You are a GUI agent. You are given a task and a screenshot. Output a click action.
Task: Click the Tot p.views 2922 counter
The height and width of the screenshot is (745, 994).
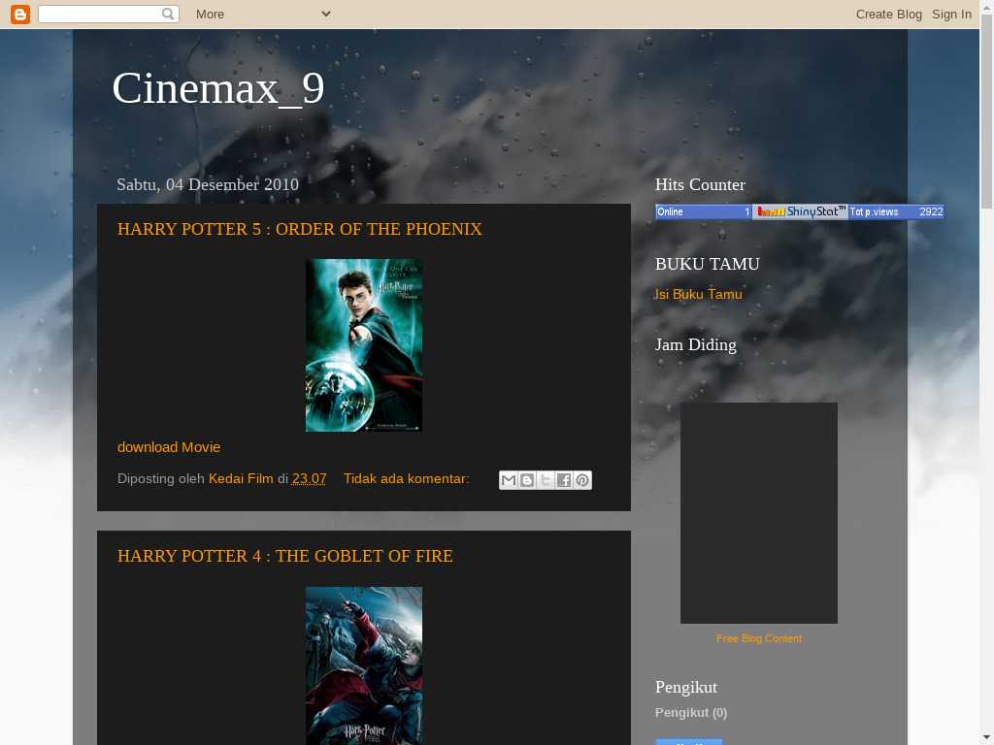(896, 211)
